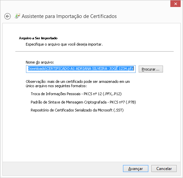
Task: Click the Microsoft Serialized Store (.SST) line
Action: pyautogui.click(x=77, y=110)
